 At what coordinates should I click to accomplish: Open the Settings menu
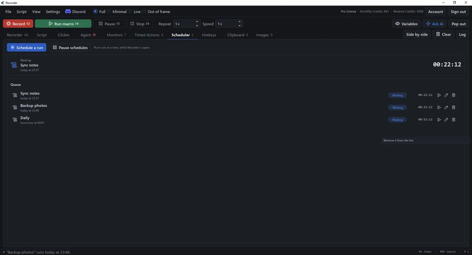[53, 11]
